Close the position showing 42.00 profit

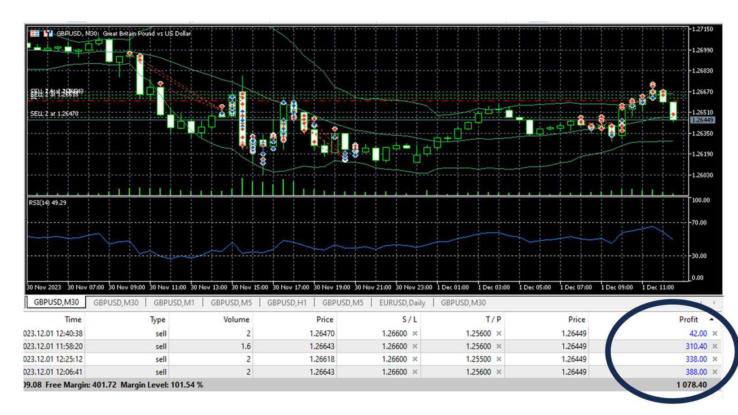point(715,334)
